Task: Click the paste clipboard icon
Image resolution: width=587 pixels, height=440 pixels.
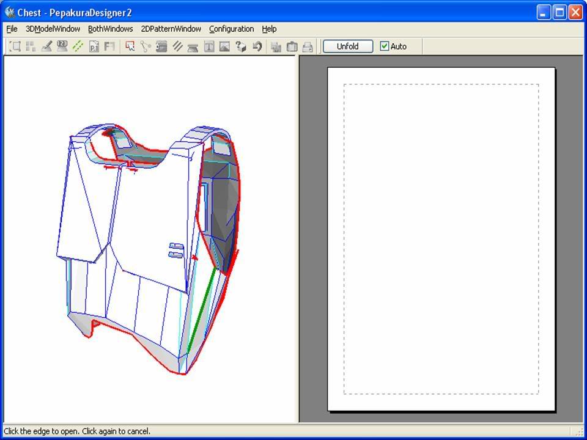Action: coord(292,46)
